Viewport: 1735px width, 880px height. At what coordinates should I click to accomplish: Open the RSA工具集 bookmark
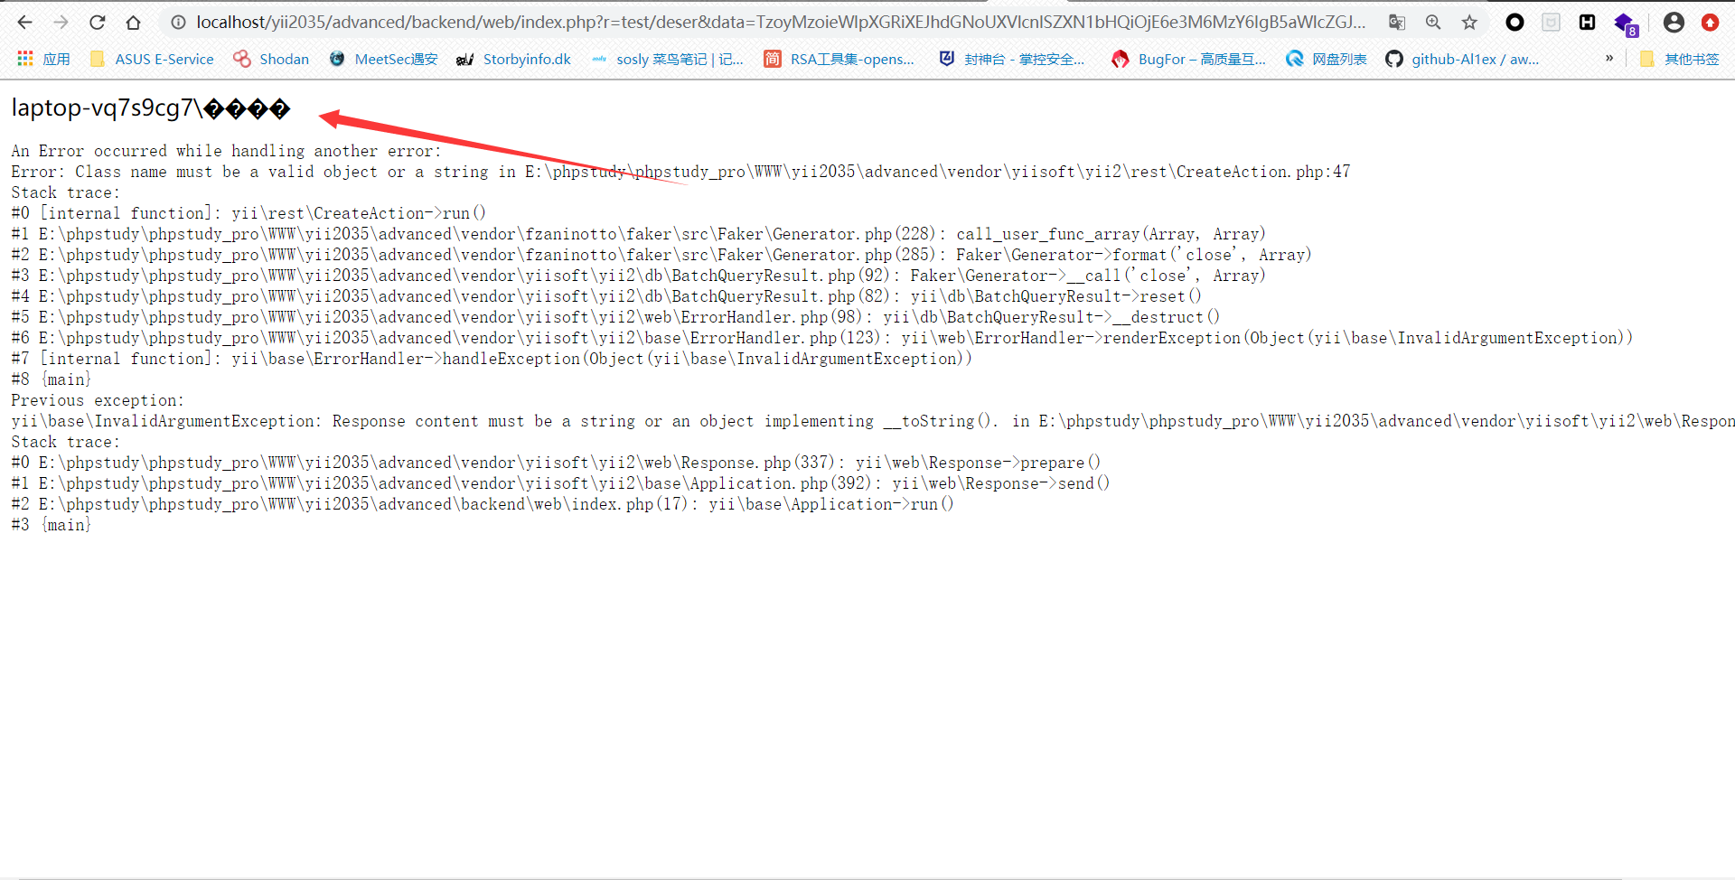839,59
